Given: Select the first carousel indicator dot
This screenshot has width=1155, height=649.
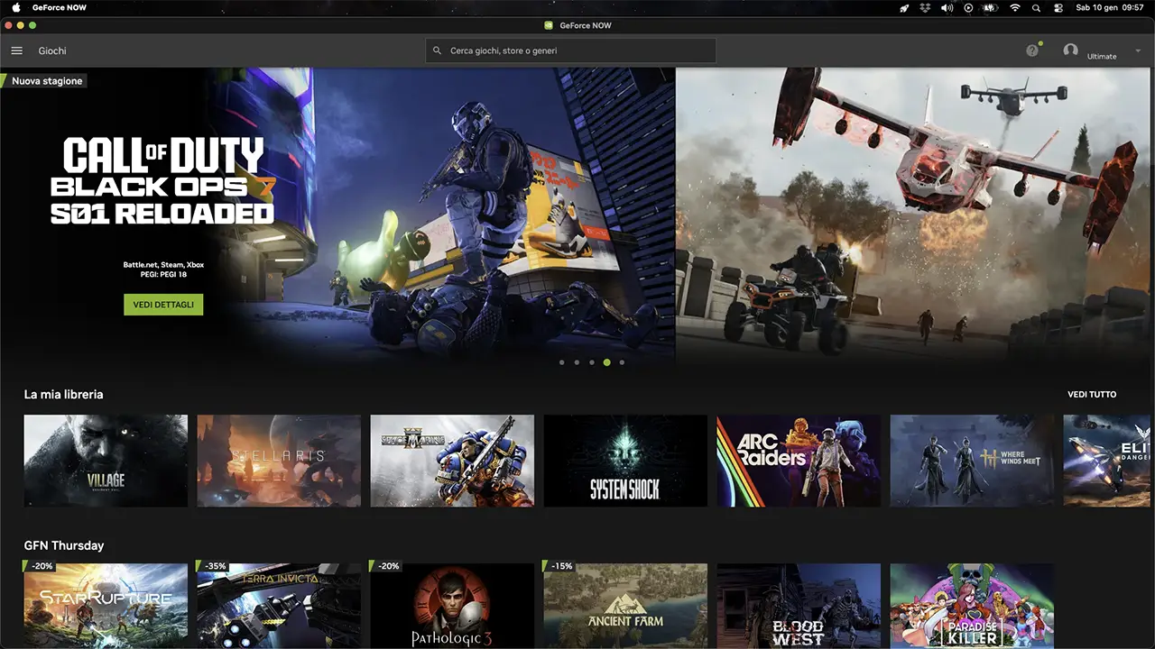Looking at the screenshot, I should 561,362.
